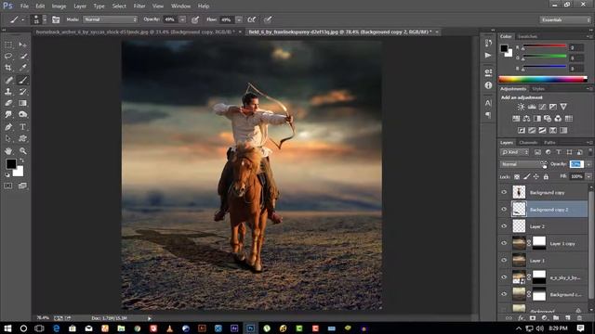Select the Rectangular Marquee tool
This screenshot has width=595, height=334.
coord(8,45)
